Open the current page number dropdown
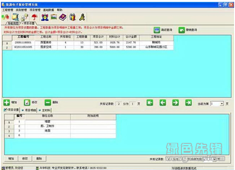Viewport: 235px width, 170px height. click(x=222, y=104)
